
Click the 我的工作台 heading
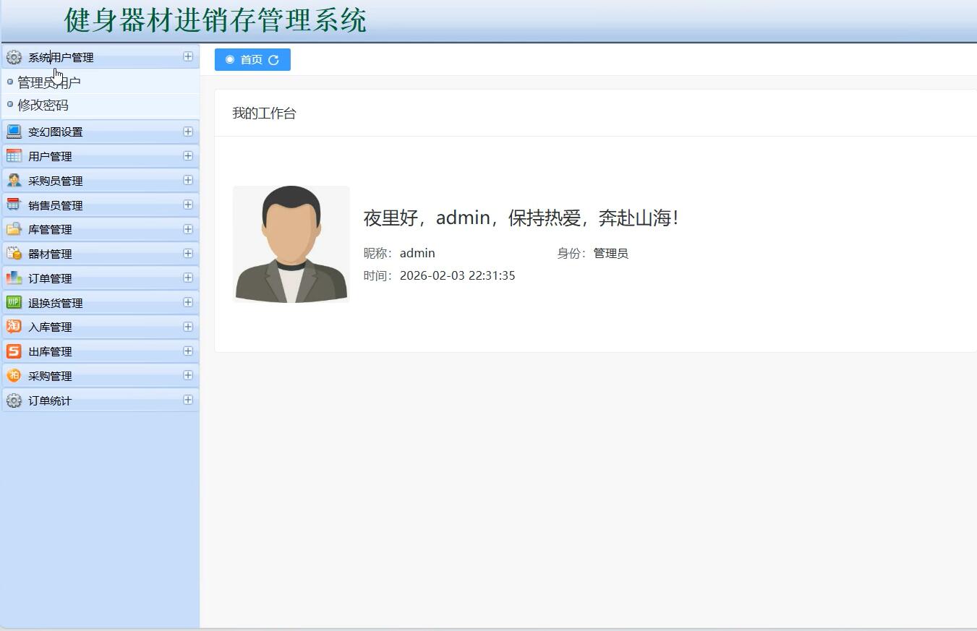tap(264, 113)
